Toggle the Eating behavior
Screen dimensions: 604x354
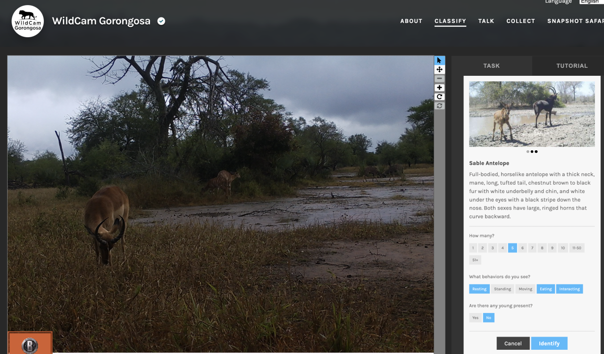[x=546, y=289]
